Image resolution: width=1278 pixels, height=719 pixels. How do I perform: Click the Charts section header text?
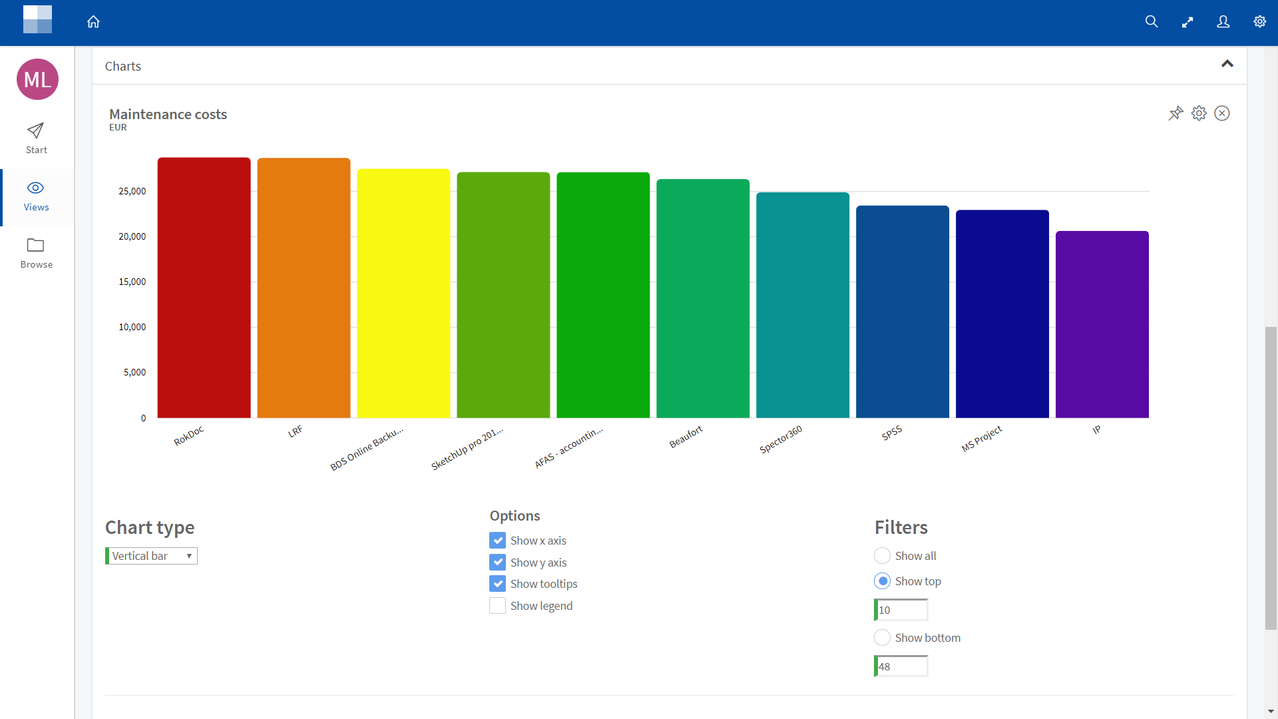click(123, 66)
